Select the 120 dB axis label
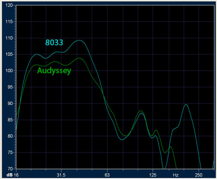This screenshot has width=217, height=179. (x=9, y=5)
